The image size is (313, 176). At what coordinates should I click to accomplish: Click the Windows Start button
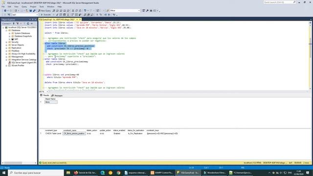coord(4,173)
